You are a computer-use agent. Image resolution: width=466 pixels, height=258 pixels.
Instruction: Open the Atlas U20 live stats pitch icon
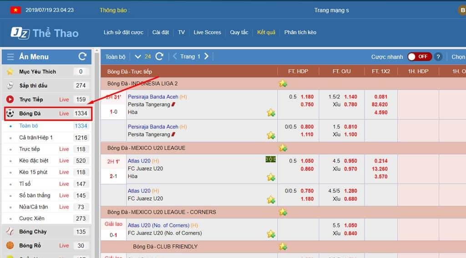tap(271, 160)
